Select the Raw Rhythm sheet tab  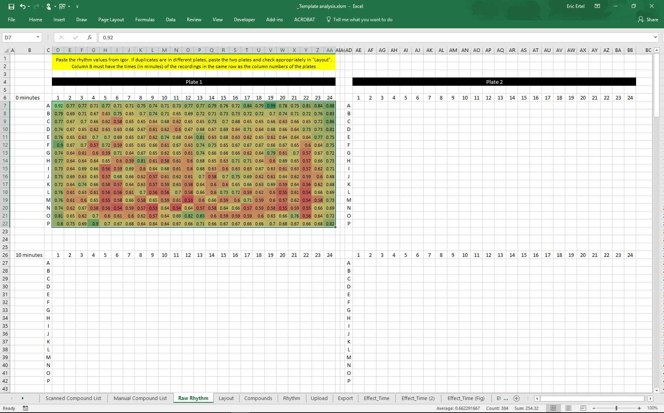[x=193, y=398]
